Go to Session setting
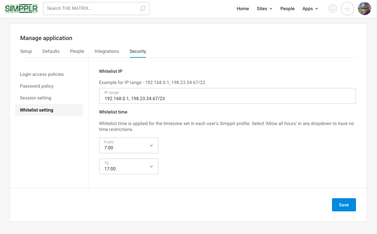377x234 pixels. click(35, 98)
